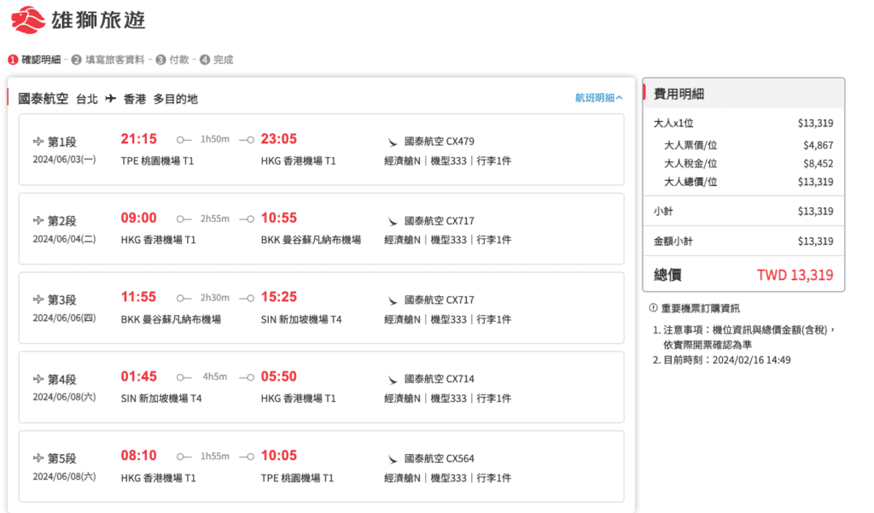Click total price TWD 13,319
The height and width of the screenshot is (513, 874).
point(795,275)
